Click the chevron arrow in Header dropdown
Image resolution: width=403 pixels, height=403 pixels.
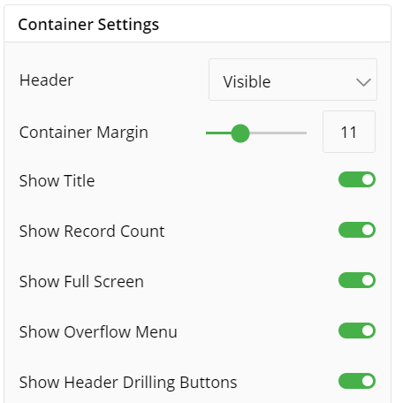click(x=363, y=82)
